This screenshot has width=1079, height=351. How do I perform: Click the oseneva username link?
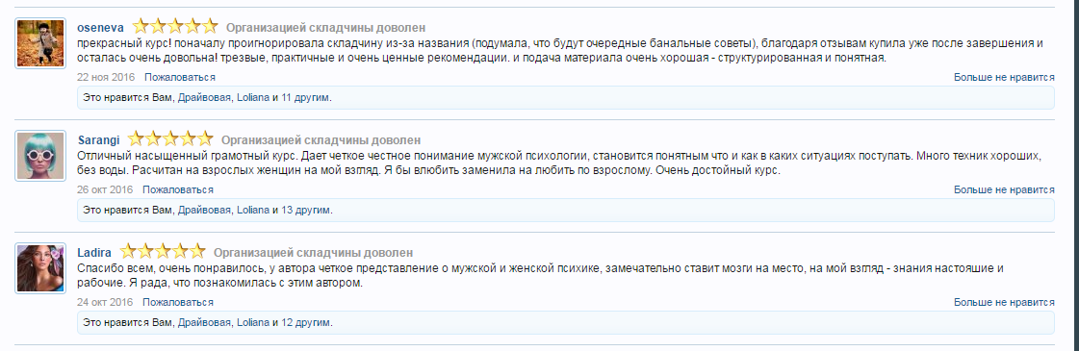coord(101,28)
